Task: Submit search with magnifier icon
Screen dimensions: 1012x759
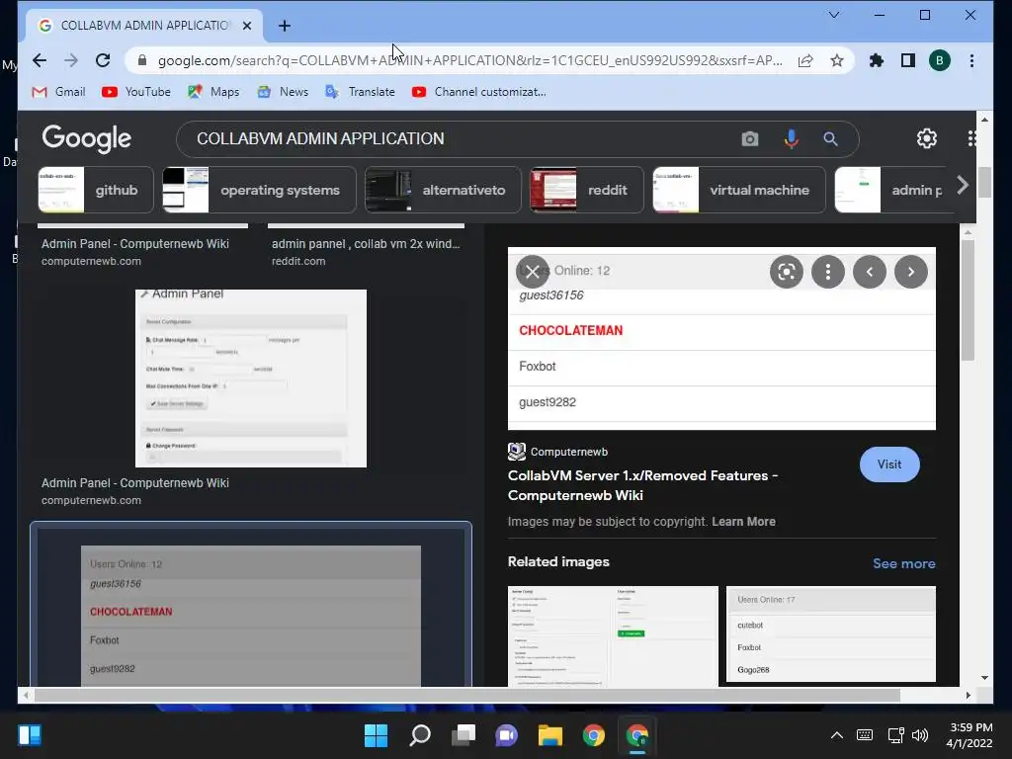Action: point(830,138)
